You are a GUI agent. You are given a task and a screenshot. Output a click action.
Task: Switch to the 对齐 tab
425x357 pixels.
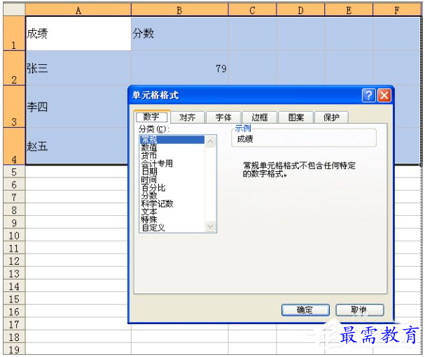[x=188, y=117]
